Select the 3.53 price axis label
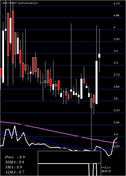Screen dimensions: 126x176 (116, 110)
